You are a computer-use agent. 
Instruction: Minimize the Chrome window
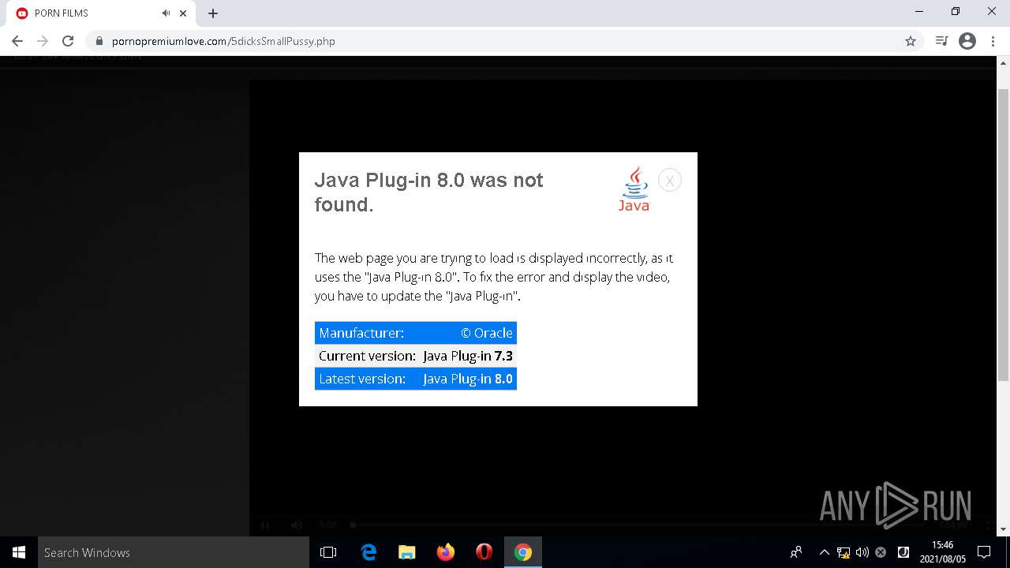919,11
